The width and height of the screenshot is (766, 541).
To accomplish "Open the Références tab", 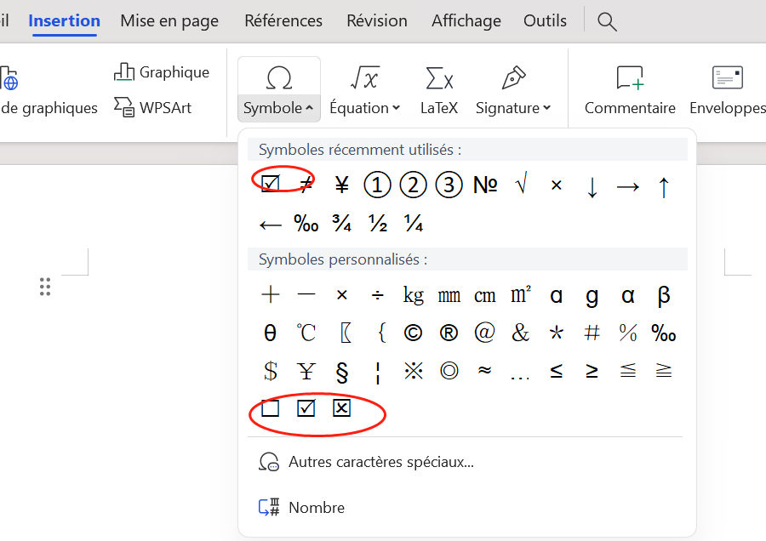I will coord(283,21).
